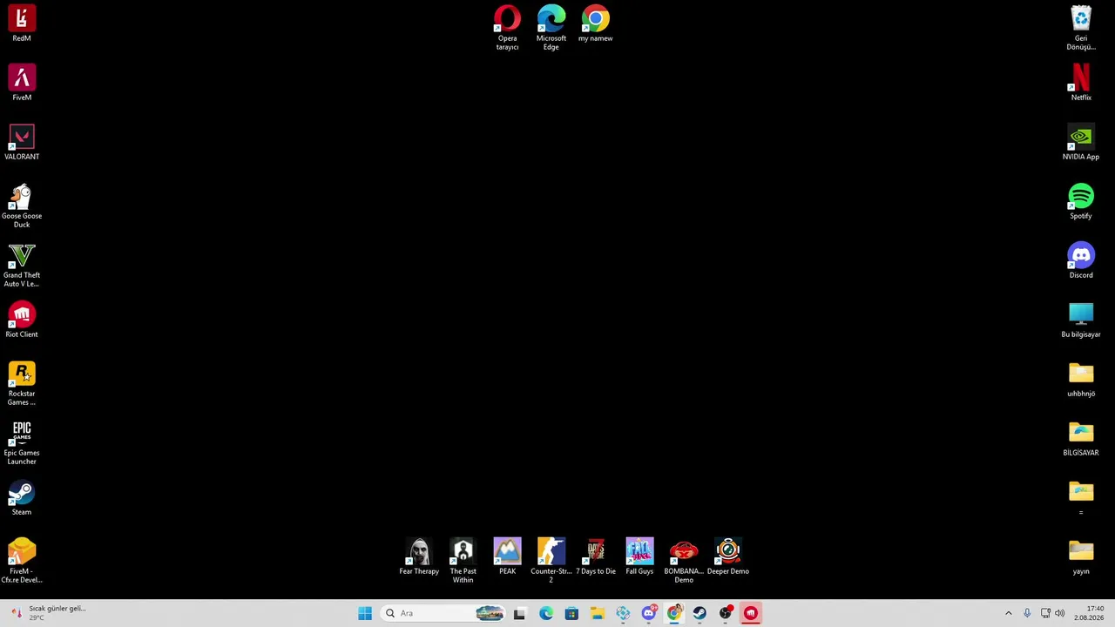Screen dimensions: 1115x627
Task: Select the Fear Therapy game shortcut
Action: (x=419, y=556)
